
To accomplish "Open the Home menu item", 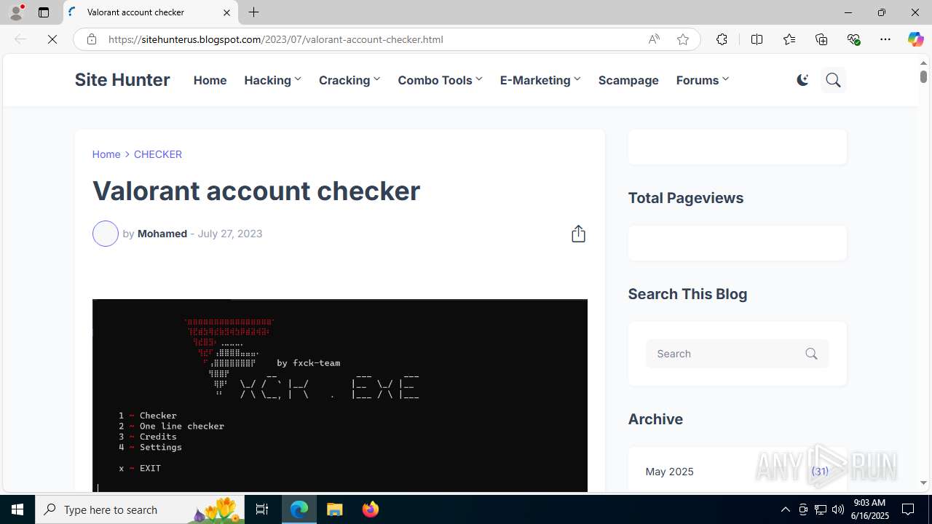I will pyautogui.click(x=210, y=80).
